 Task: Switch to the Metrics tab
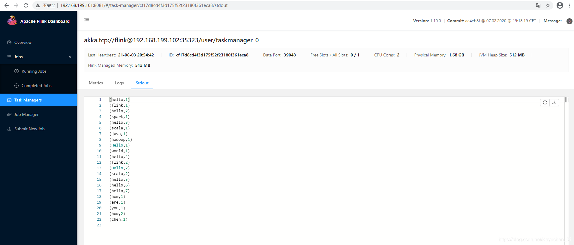[x=96, y=83]
